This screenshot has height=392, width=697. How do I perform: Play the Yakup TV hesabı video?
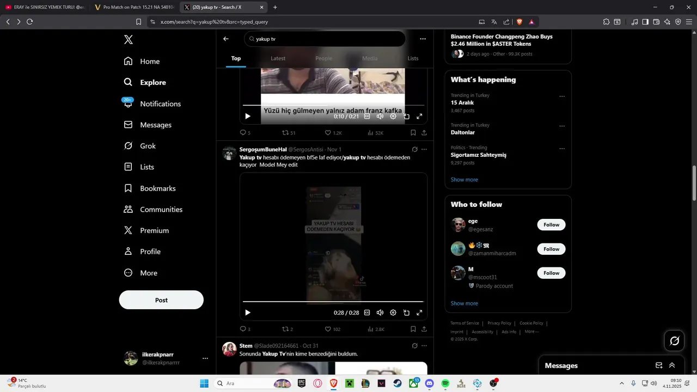coord(248,313)
